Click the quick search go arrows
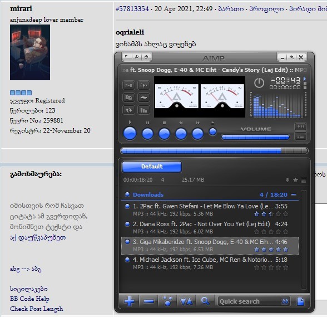327x317 pixels. pos(285,301)
